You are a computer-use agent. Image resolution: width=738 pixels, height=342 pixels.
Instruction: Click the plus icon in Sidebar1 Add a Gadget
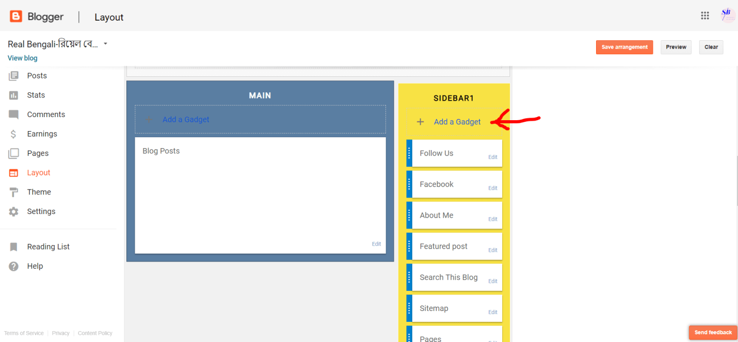coord(420,122)
